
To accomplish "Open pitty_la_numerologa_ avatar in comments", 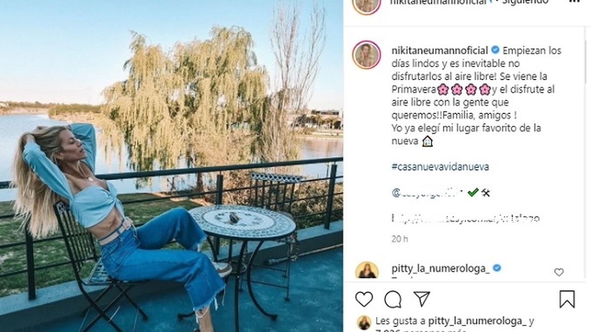I will pos(367,271).
